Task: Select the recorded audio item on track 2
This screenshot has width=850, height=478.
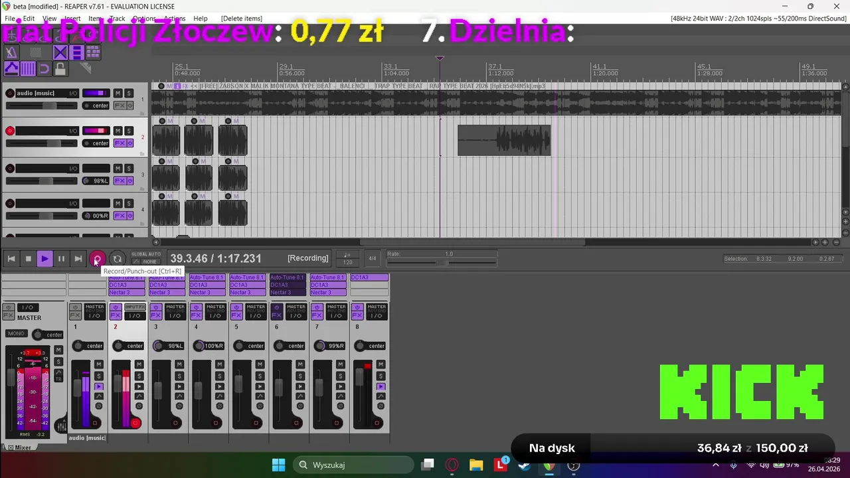Action: coord(504,140)
